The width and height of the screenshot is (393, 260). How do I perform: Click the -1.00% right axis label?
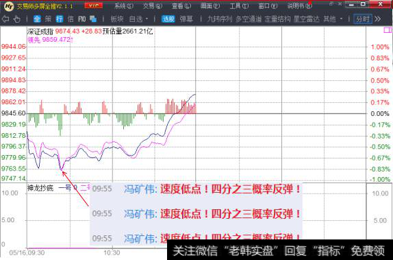coord(380,179)
